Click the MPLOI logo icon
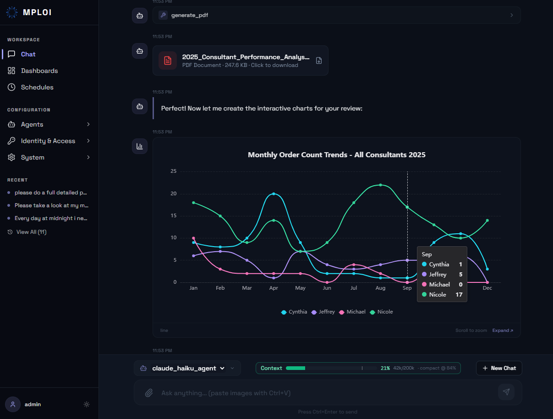553x419 pixels. (12, 12)
